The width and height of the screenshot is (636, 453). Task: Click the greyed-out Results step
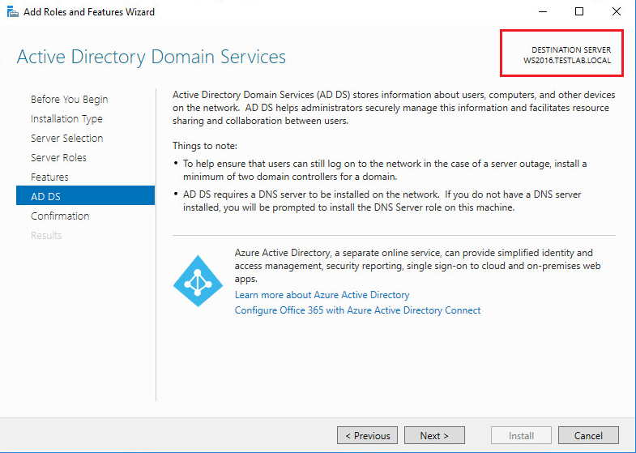coord(46,236)
